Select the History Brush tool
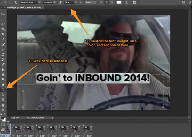 (x=3, y=59)
